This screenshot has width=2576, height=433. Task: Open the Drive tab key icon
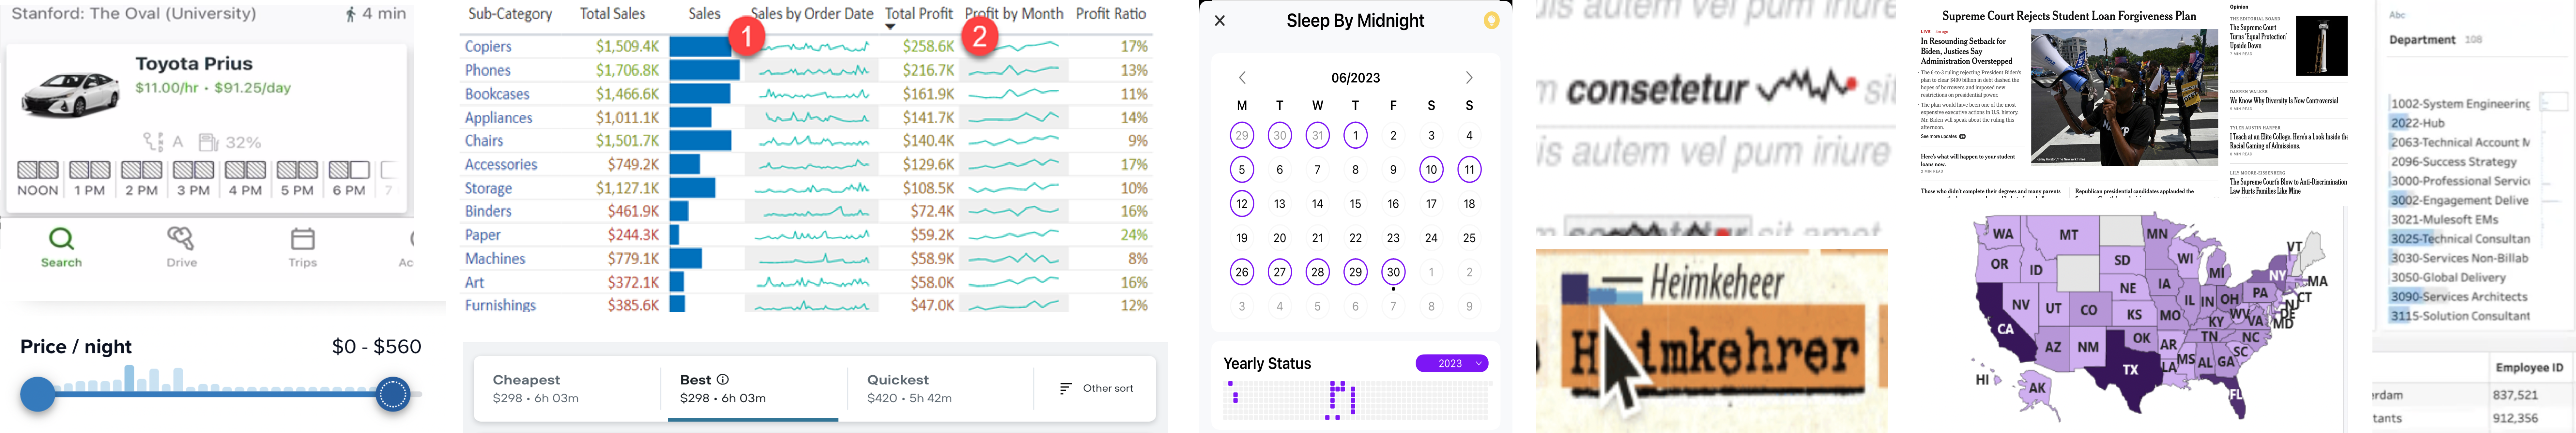pos(181,239)
